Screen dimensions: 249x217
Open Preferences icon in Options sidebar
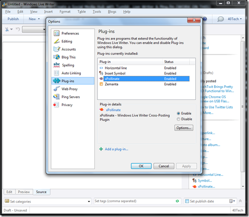click(x=56, y=33)
